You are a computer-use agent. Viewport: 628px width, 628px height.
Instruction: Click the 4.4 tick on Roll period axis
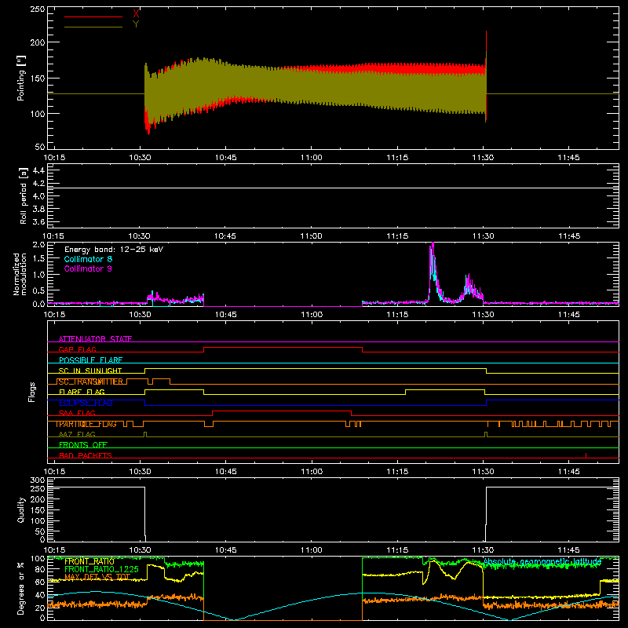coord(38,170)
